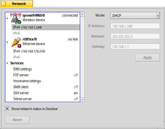Viewport: 165px width, 129px height.
Task: Click the 'no link' status text
Action: click(x=73, y=39)
